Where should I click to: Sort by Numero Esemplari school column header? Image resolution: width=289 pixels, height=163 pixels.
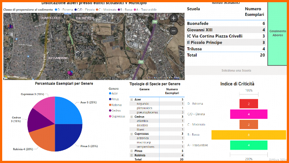(255, 11)
